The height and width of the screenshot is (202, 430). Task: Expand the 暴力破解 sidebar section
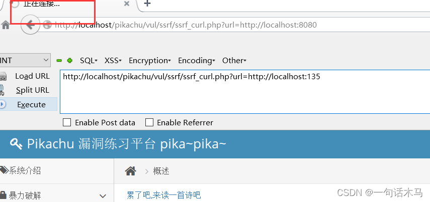[x=103, y=195]
